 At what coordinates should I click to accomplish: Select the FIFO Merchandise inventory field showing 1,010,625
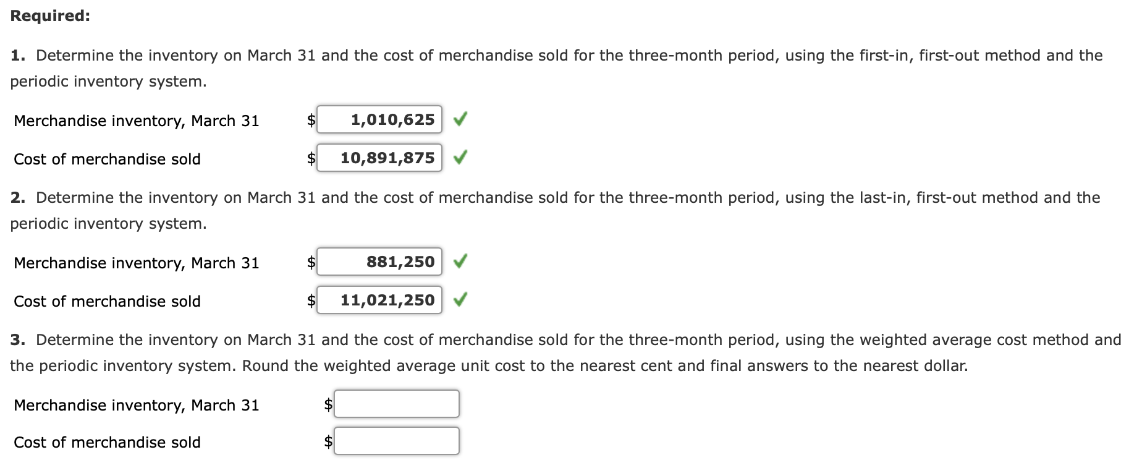click(x=379, y=120)
